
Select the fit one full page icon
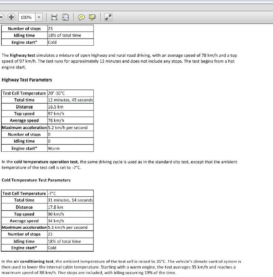(65, 17)
